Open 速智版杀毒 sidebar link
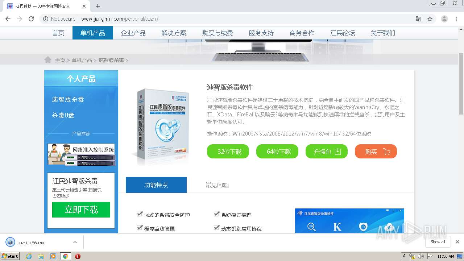Screen dimensions: 464x261 [68, 99]
